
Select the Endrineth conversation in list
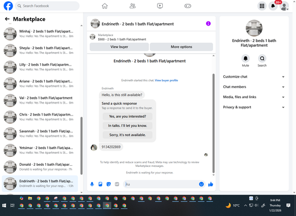tap(40, 183)
